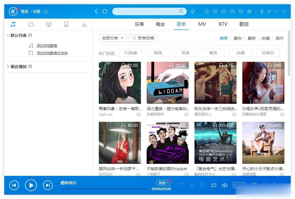Viewport: 295px width, 199px height.
Task: Filter by the 粤语 tag
Action: point(213,53)
